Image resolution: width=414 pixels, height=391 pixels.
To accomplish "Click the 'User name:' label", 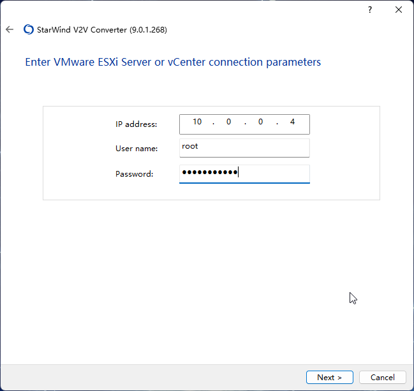I will pyautogui.click(x=137, y=149).
